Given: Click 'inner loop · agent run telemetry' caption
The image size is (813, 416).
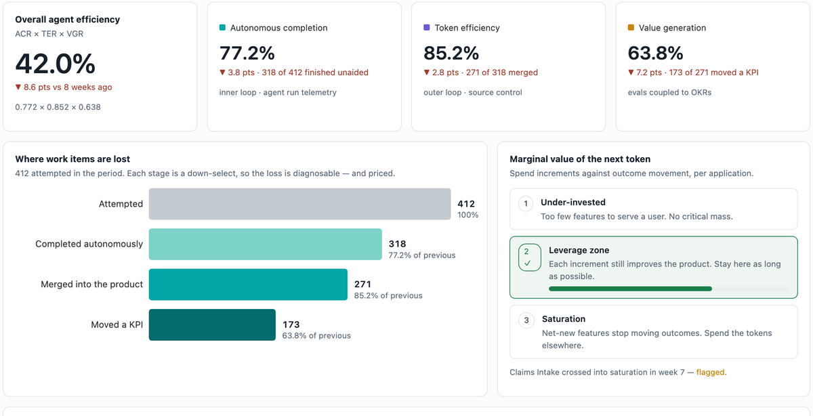Looking at the screenshot, I should [x=278, y=93].
